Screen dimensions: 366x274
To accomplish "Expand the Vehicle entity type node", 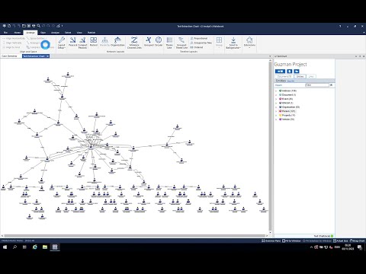I will click(x=276, y=119).
